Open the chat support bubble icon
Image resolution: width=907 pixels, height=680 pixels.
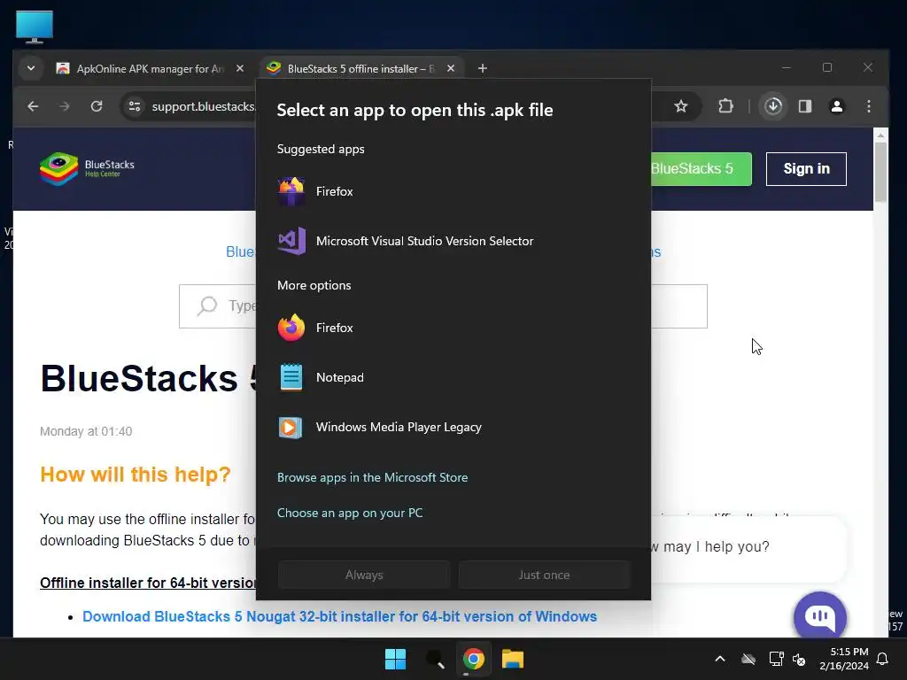pyautogui.click(x=819, y=616)
